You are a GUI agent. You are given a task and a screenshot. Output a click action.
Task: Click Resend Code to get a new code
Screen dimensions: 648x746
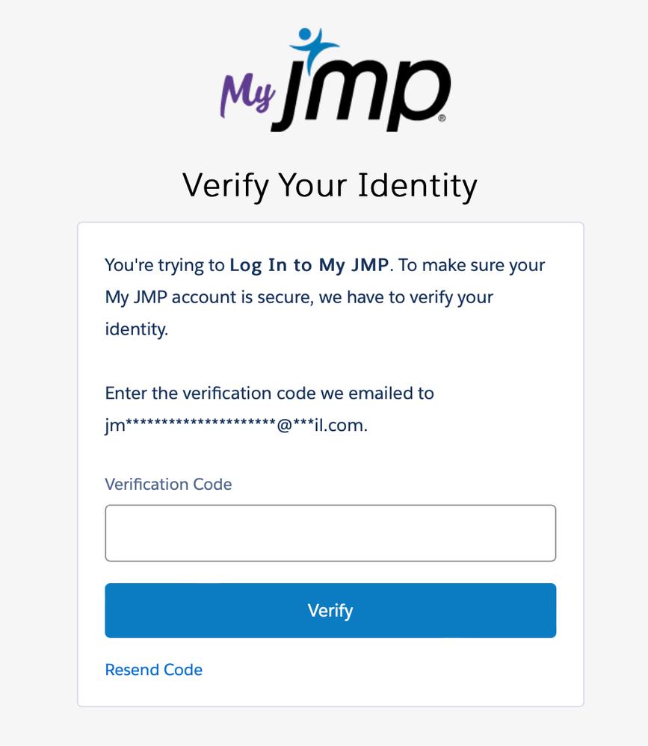(153, 670)
